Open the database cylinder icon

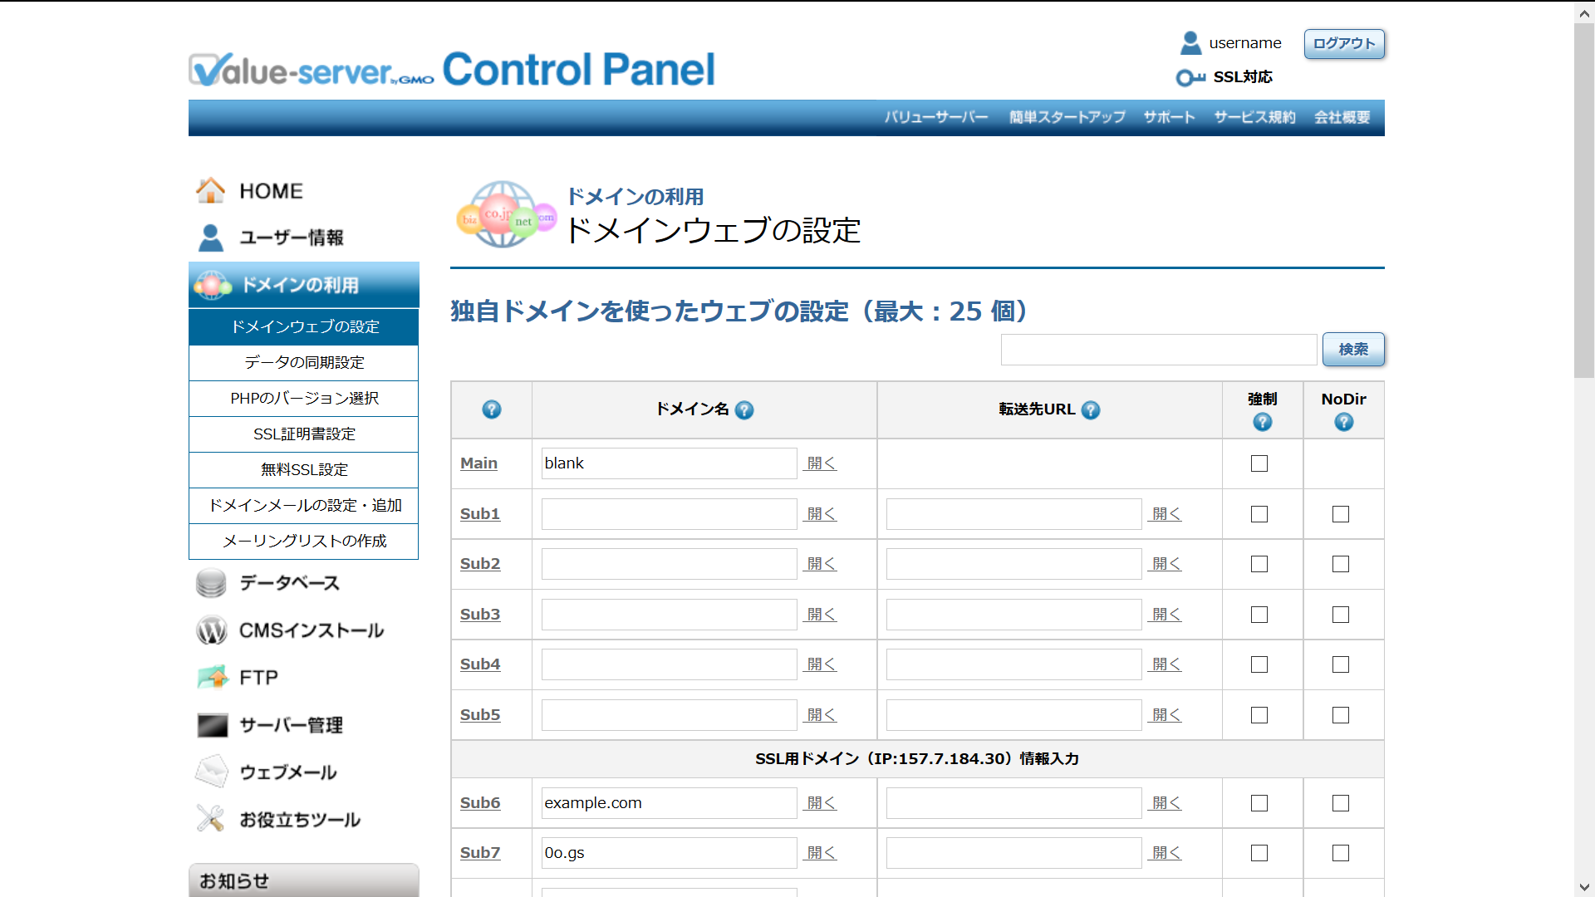[211, 583]
